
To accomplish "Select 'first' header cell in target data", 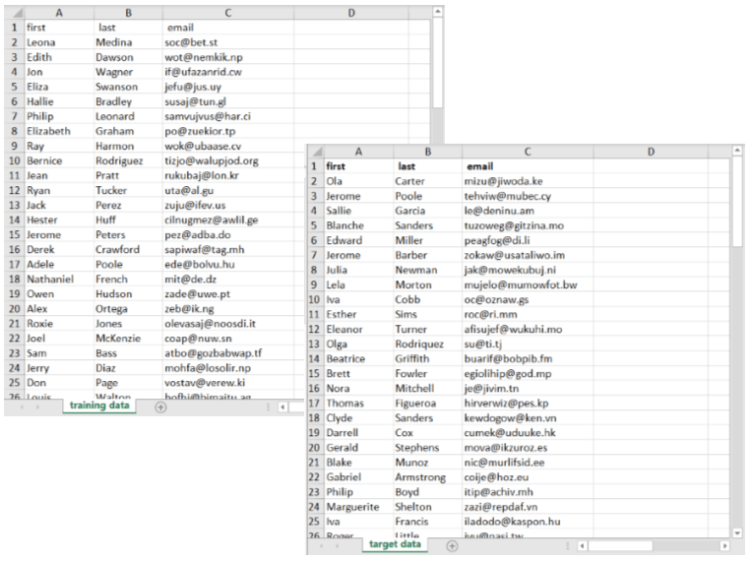I will (x=358, y=166).
